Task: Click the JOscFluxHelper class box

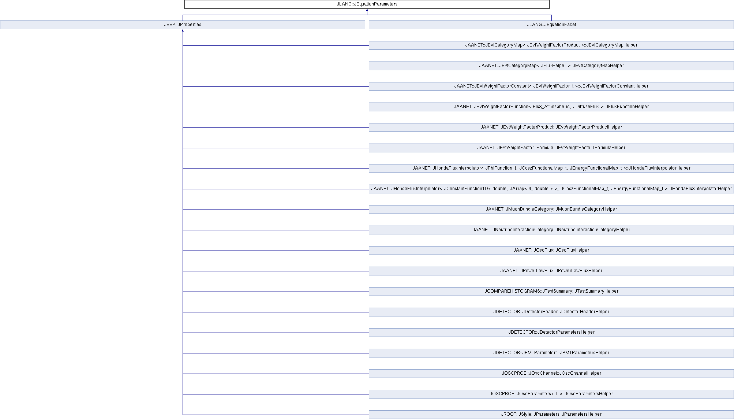Action: point(551,250)
